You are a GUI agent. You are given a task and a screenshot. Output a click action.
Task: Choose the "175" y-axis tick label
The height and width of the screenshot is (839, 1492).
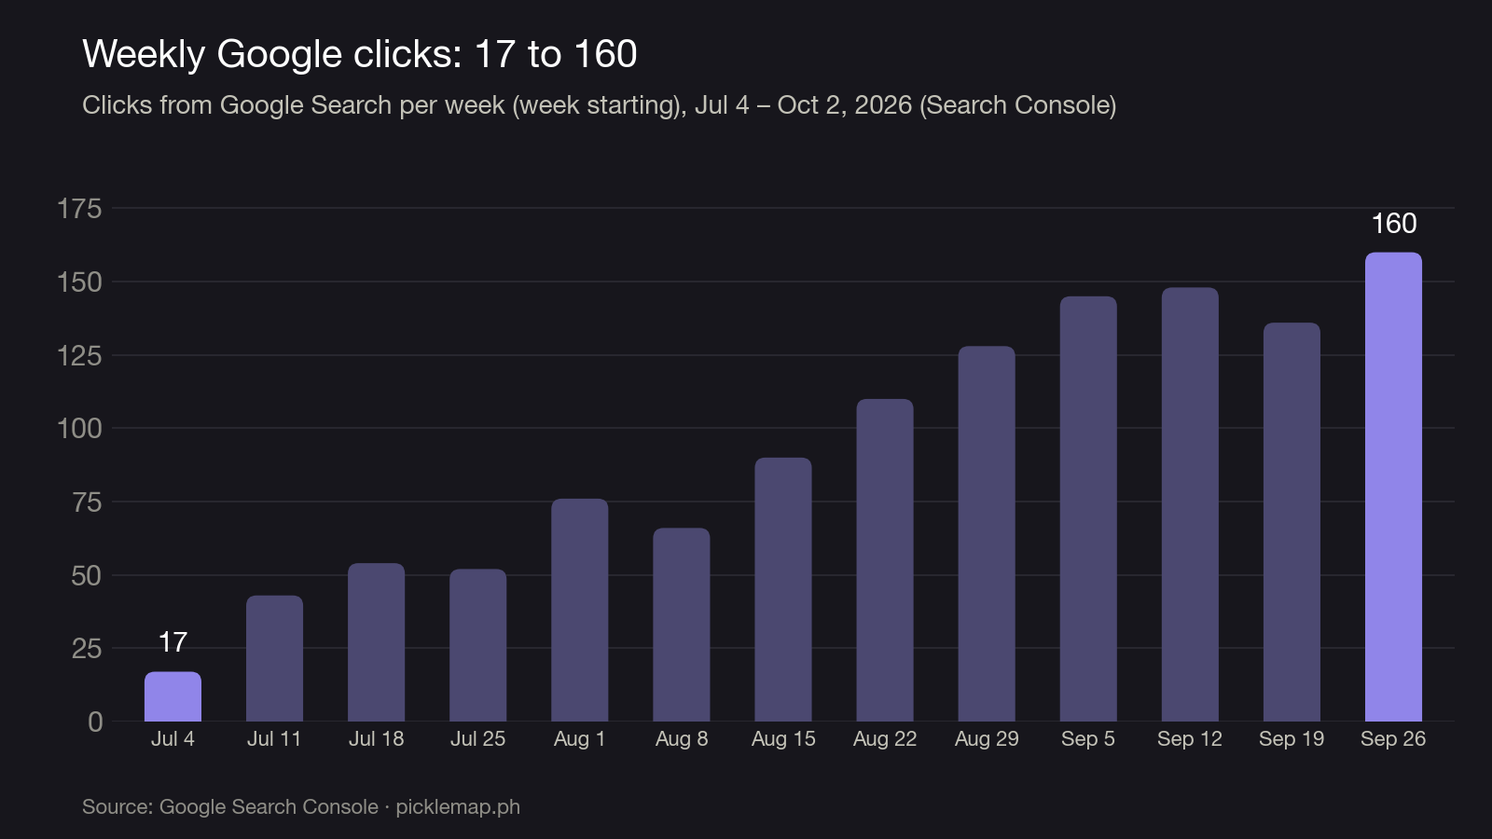click(x=79, y=208)
